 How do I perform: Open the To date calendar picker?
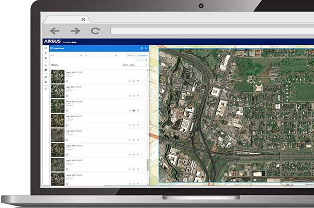click(116, 55)
